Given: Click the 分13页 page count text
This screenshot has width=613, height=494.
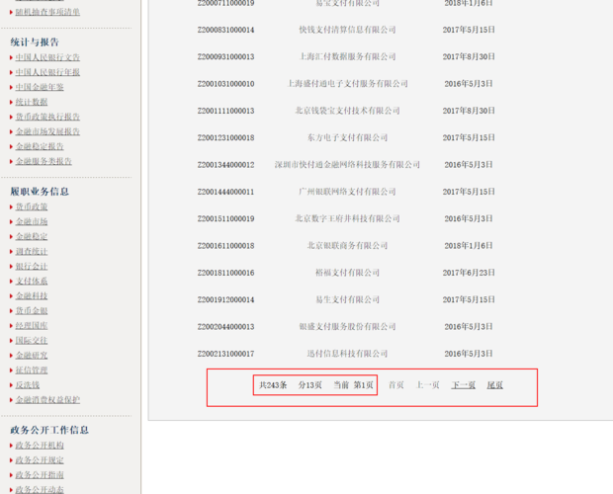Looking at the screenshot, I should [x=310, y=385].
